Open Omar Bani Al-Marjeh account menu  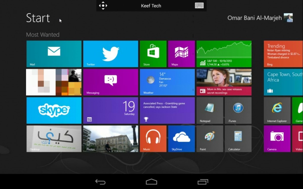pos(260,18)
